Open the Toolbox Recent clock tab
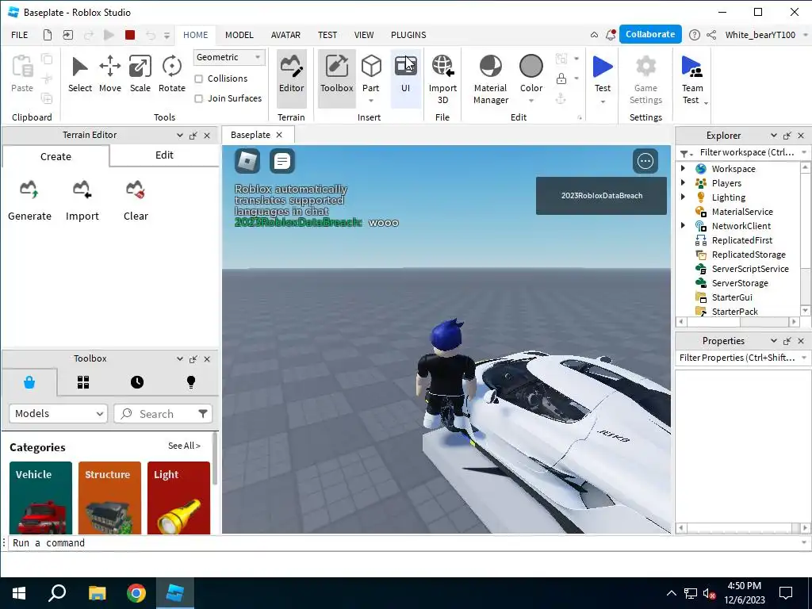 136,382
